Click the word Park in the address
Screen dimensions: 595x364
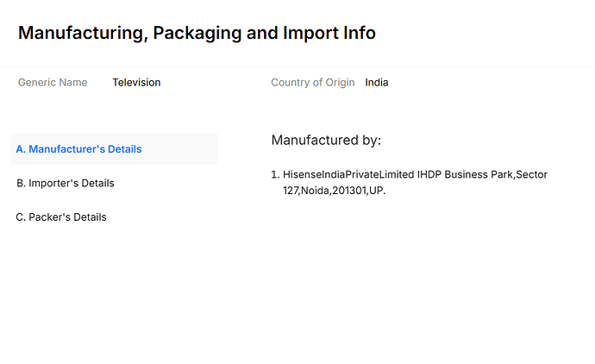pyautogui.click(x=500, y=174)
